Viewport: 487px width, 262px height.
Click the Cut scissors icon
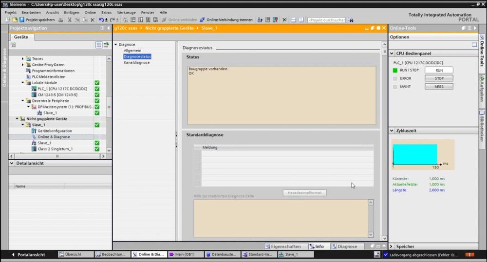coord(70,20)
